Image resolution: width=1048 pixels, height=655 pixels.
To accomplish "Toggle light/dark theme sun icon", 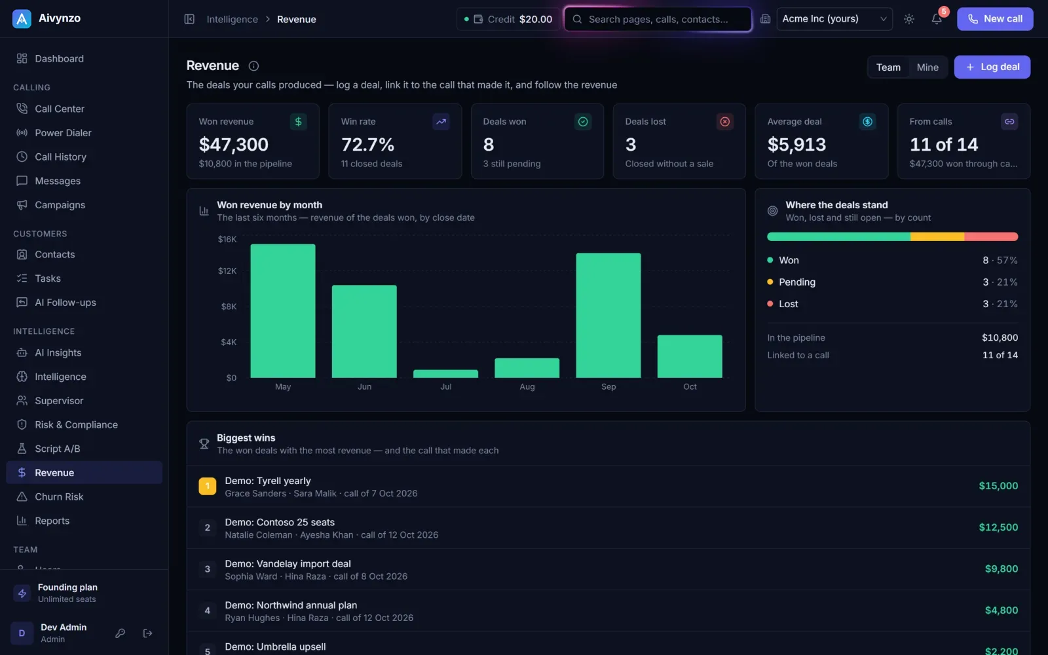I will coord(909,19).
